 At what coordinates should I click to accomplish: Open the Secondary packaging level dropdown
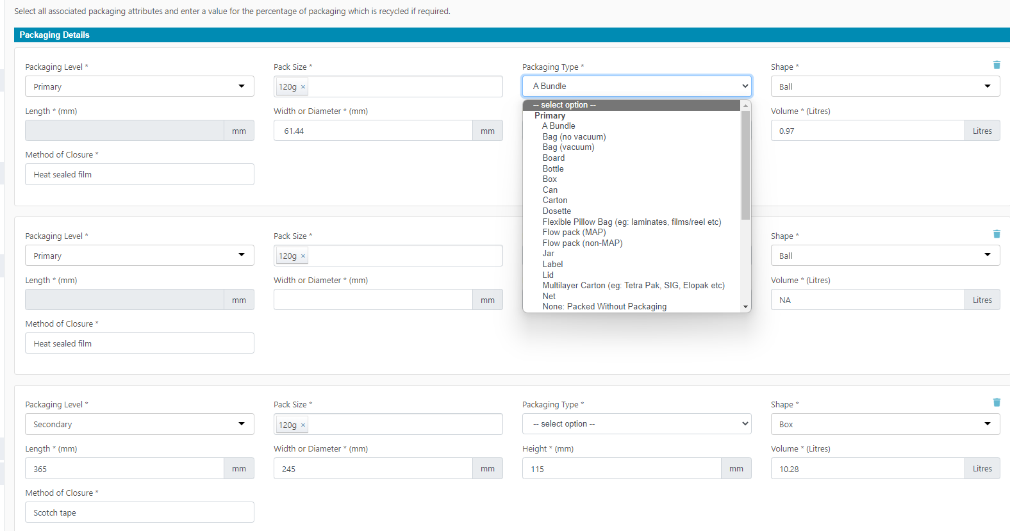pyautogui.click(x=139, y=424)
